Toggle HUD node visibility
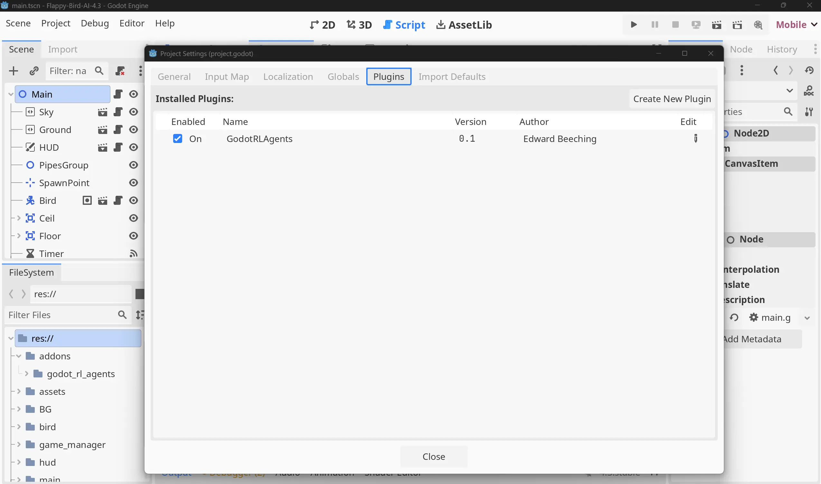 click(x=133, y=147)
